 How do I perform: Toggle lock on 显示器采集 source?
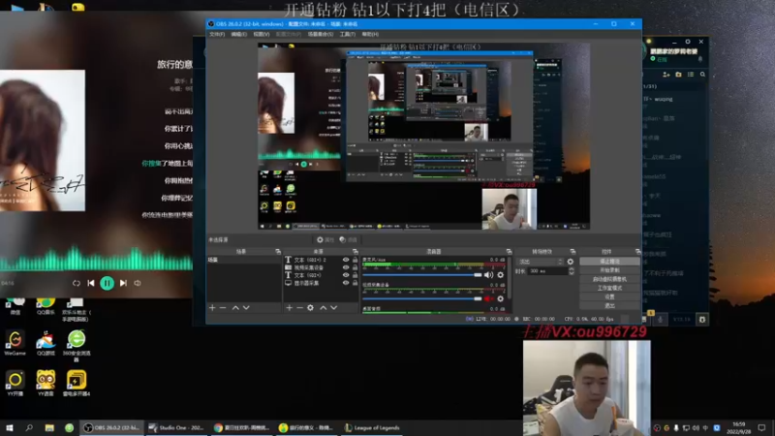pyautogui.click(x=355, y=283)
